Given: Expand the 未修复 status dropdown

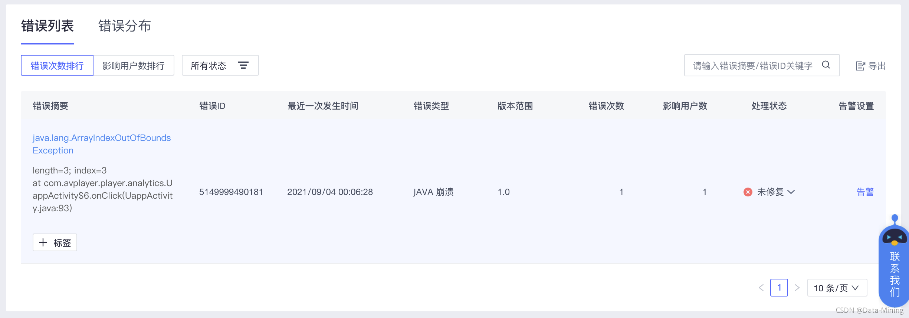Looking at the screenshot, I should [x=791, y=192].
